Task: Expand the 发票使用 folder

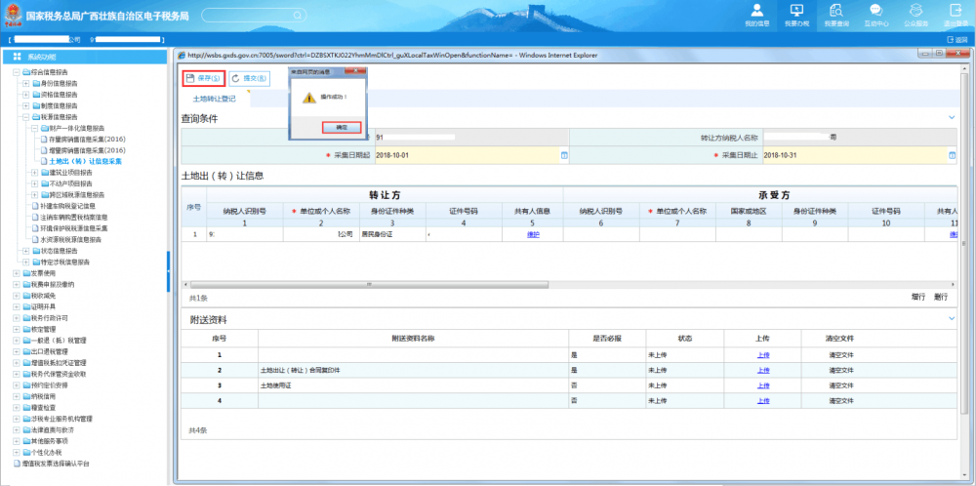Action: pos(15,273)
